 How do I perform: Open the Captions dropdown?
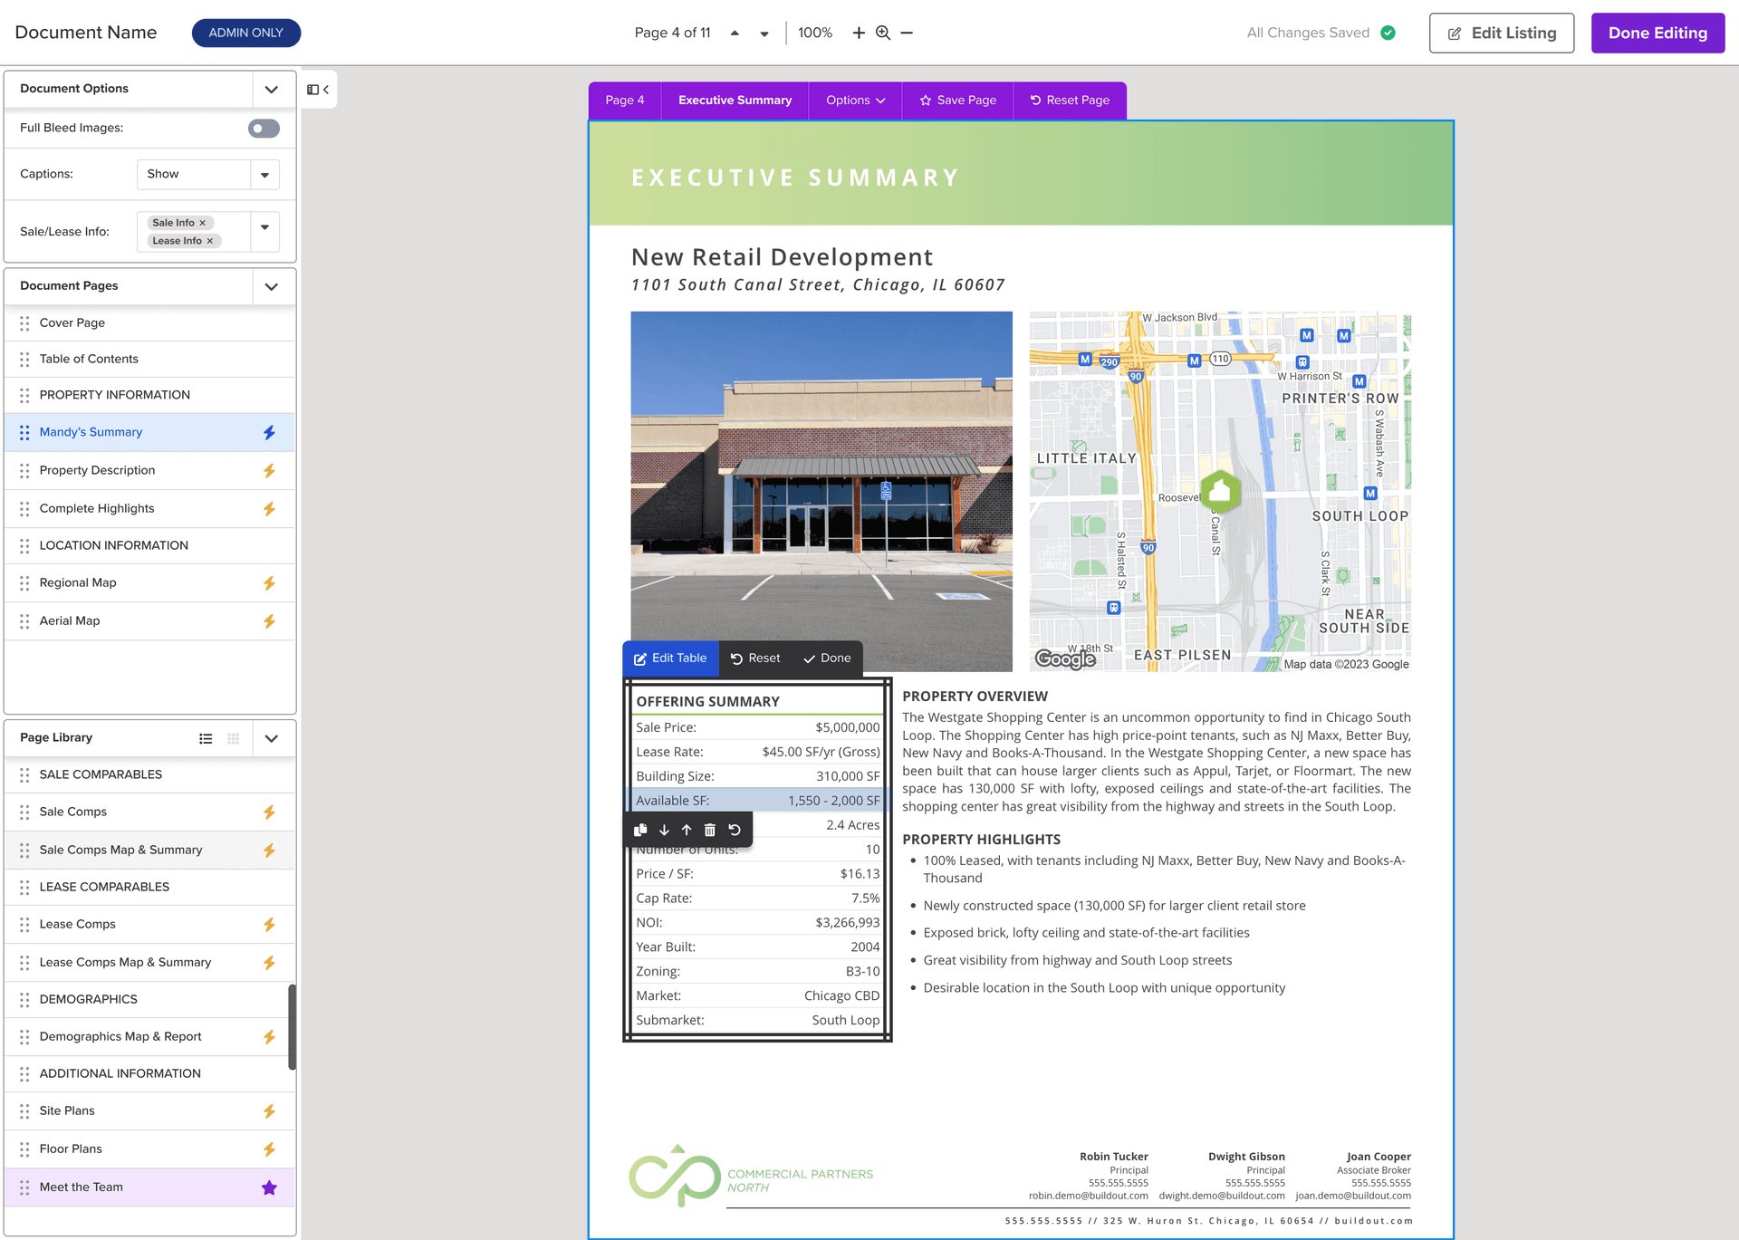[208, 174]
